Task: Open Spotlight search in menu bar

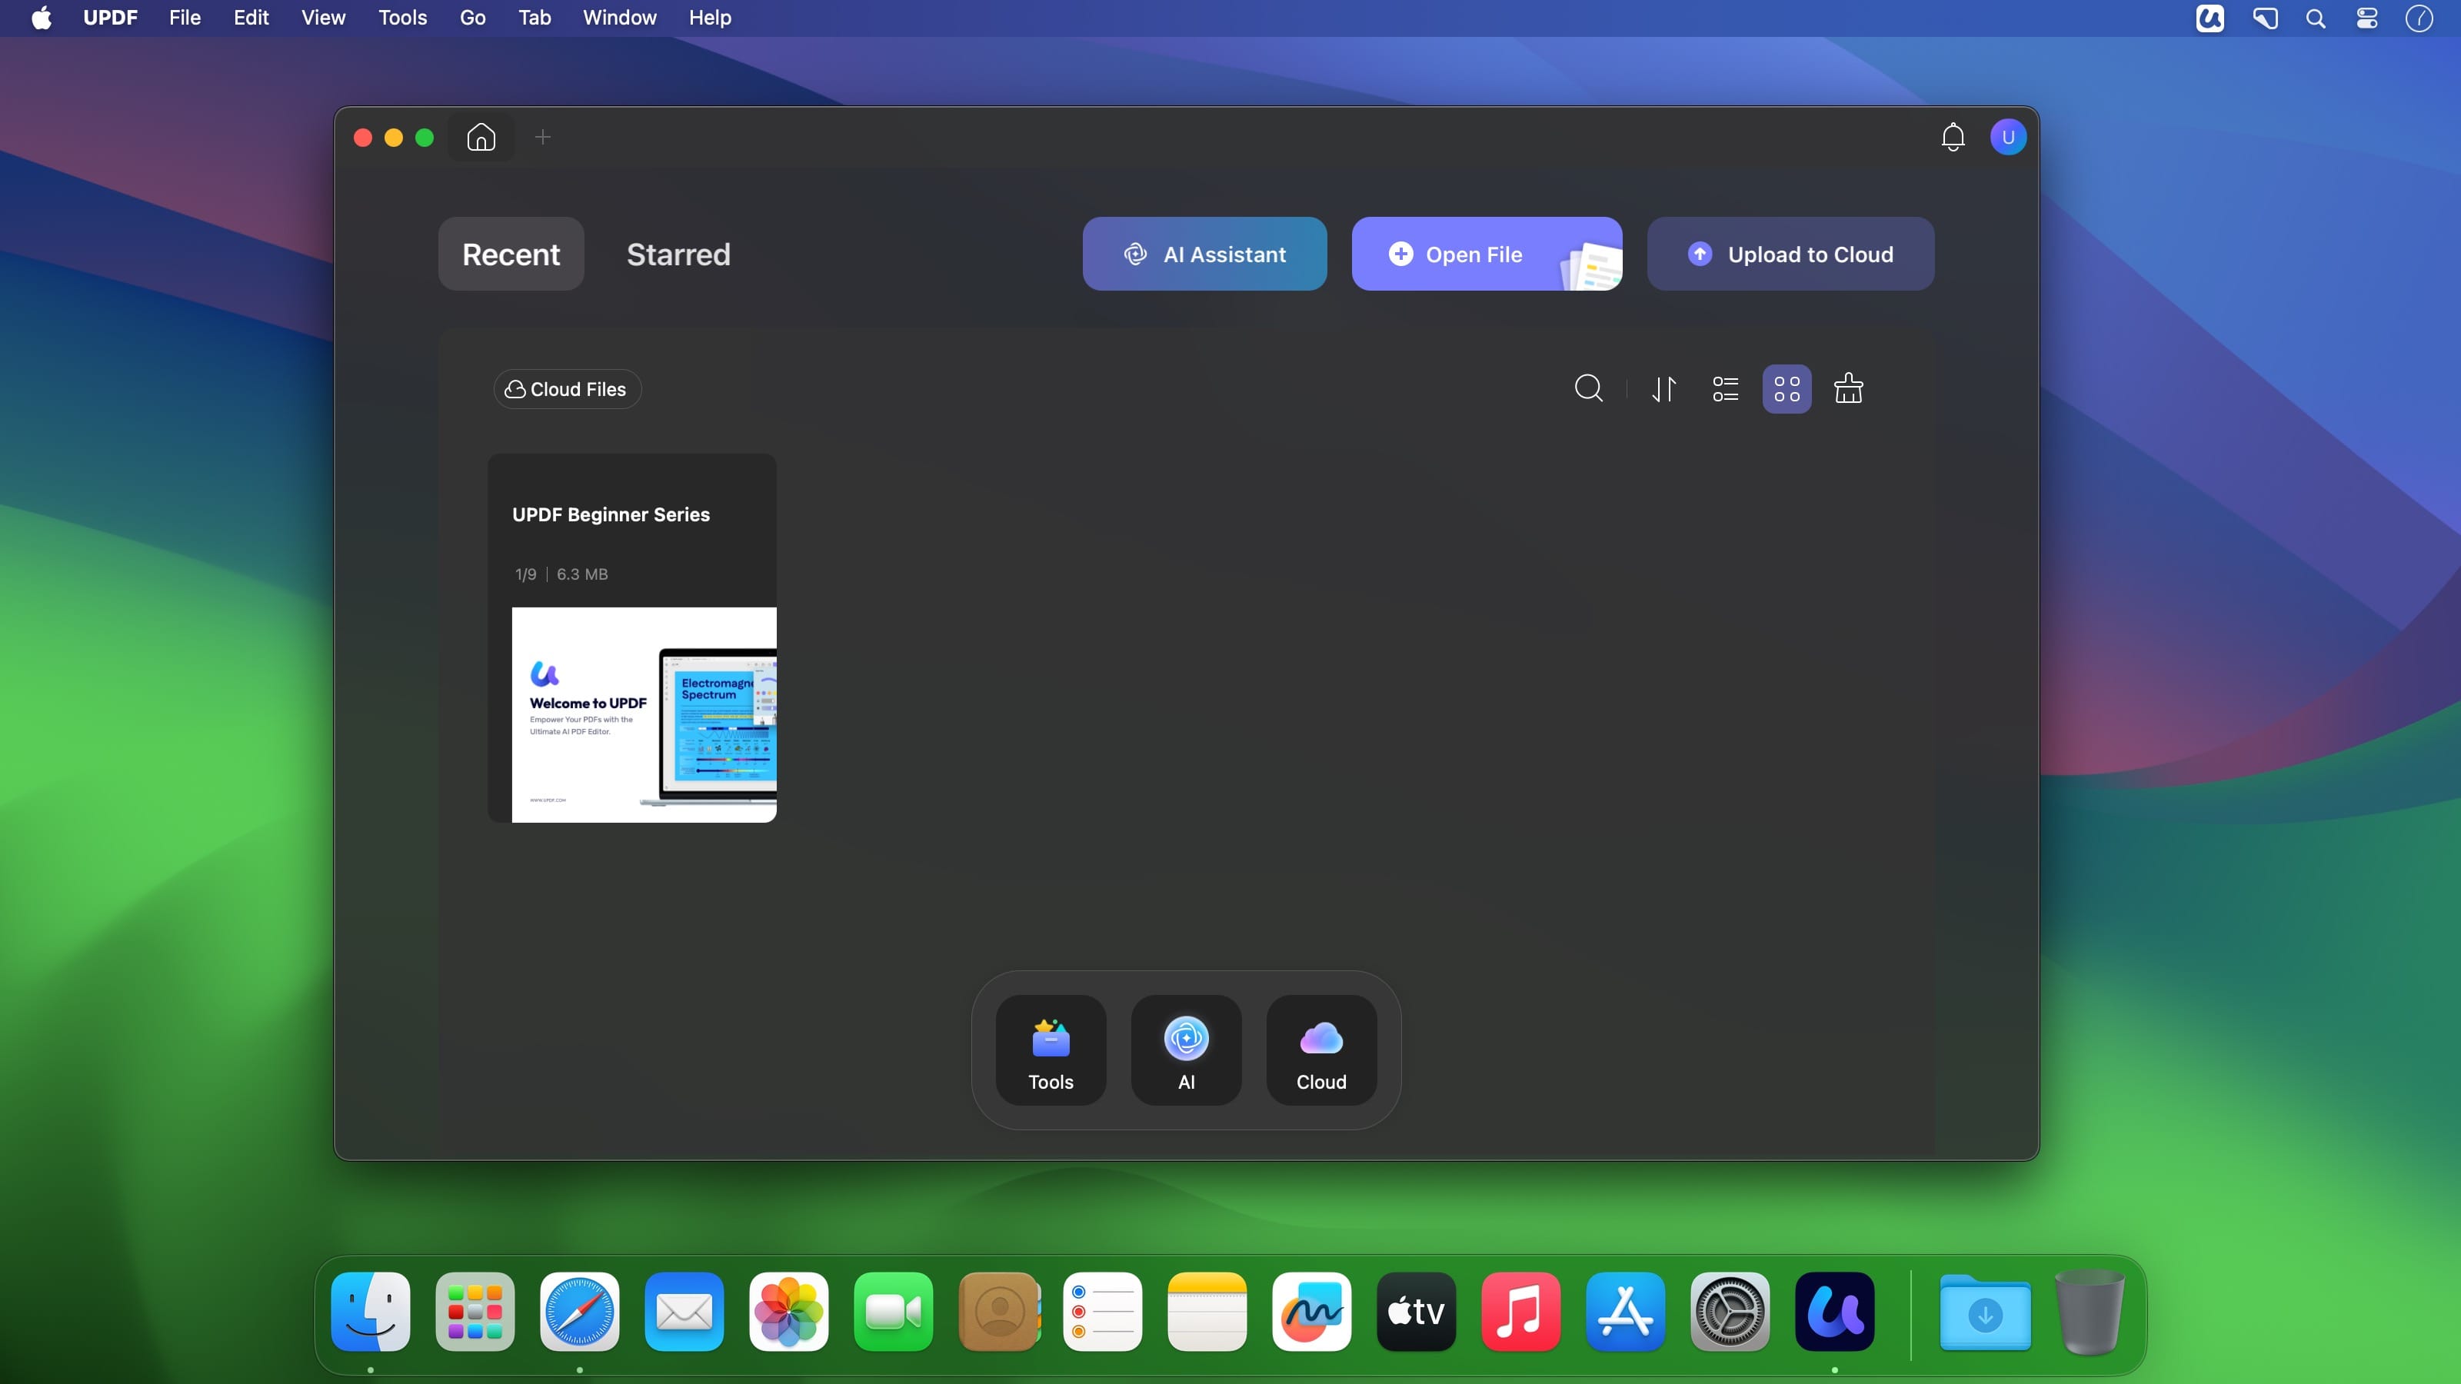Action: [2316, 18]
